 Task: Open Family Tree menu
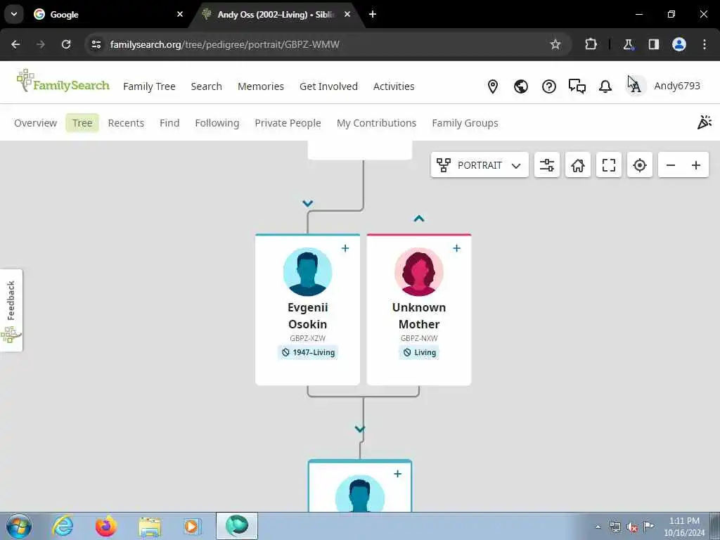point(149,86)
